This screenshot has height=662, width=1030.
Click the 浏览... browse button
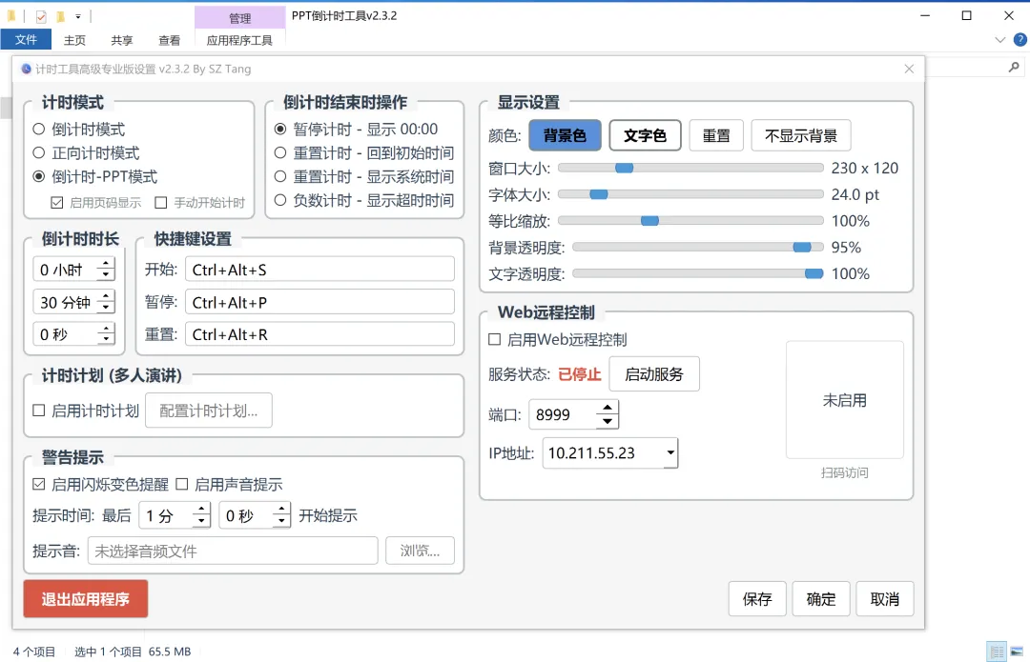point(420,551)
